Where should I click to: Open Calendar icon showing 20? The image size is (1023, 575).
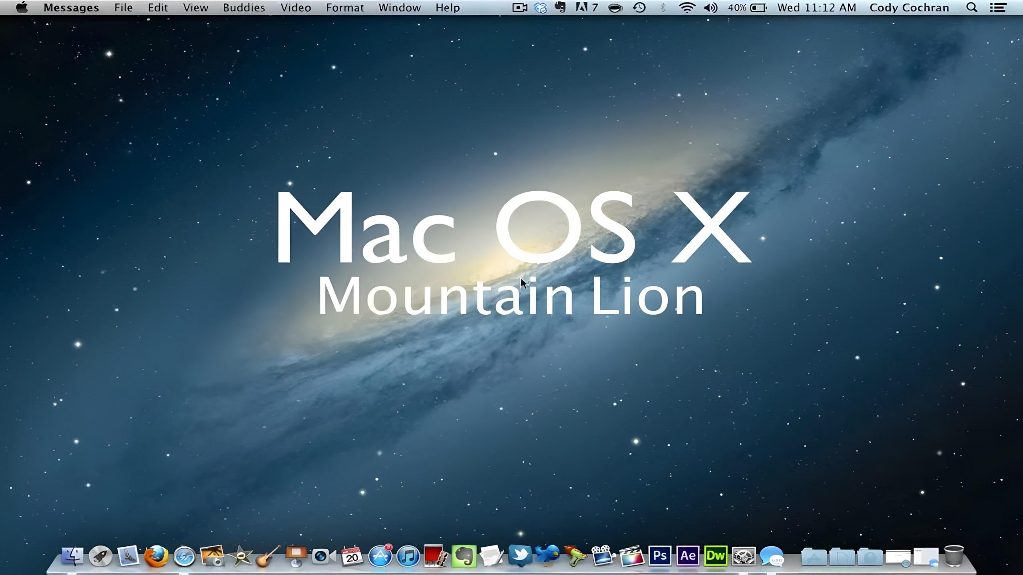tap(352, 556)
